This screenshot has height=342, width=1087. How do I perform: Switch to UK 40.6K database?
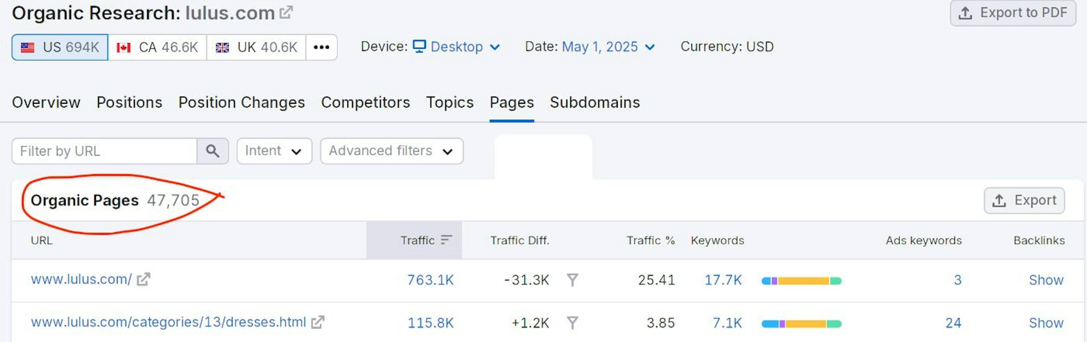tap(256, 47)
